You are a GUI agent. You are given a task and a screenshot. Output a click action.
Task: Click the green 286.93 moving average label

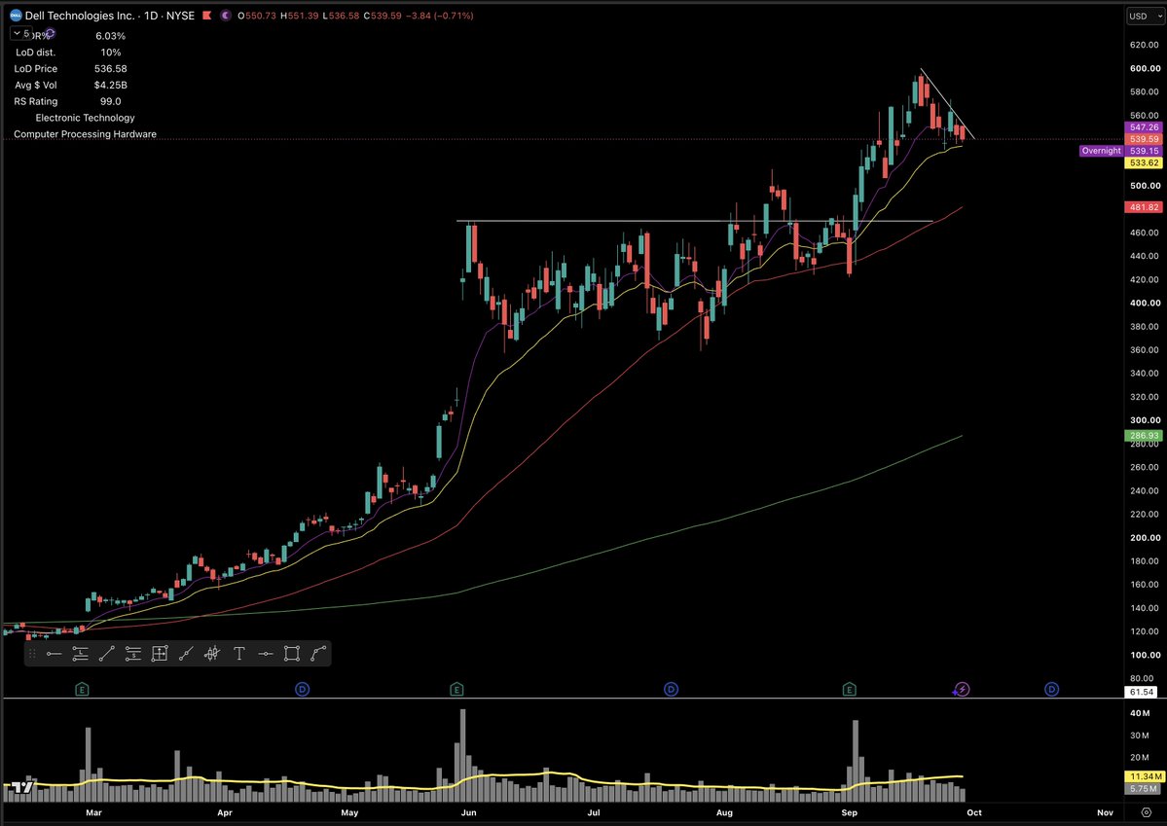(x=1144, y=436)
